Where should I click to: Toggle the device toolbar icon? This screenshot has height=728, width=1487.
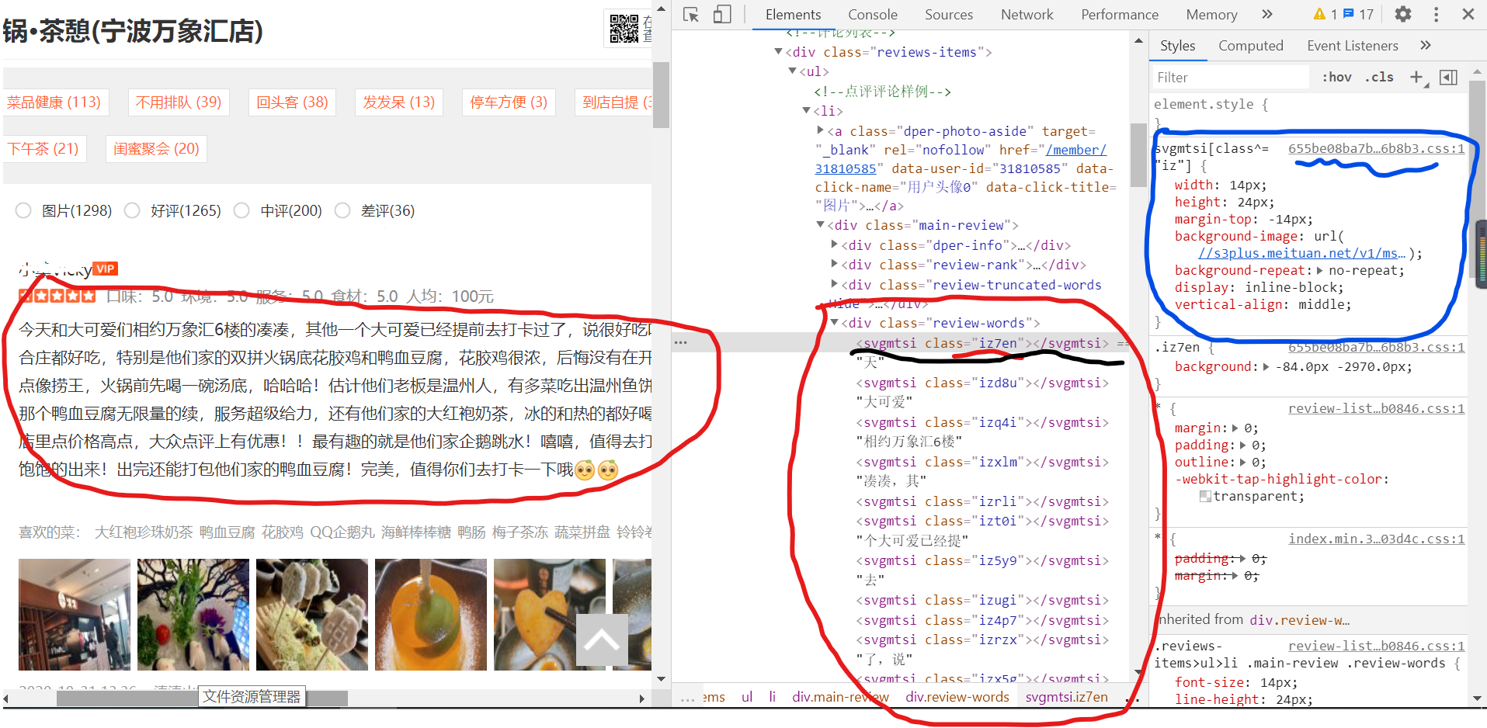(x=722, y=14)
